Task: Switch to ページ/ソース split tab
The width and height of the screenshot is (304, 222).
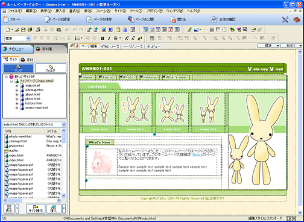Action: coord(133,46)
